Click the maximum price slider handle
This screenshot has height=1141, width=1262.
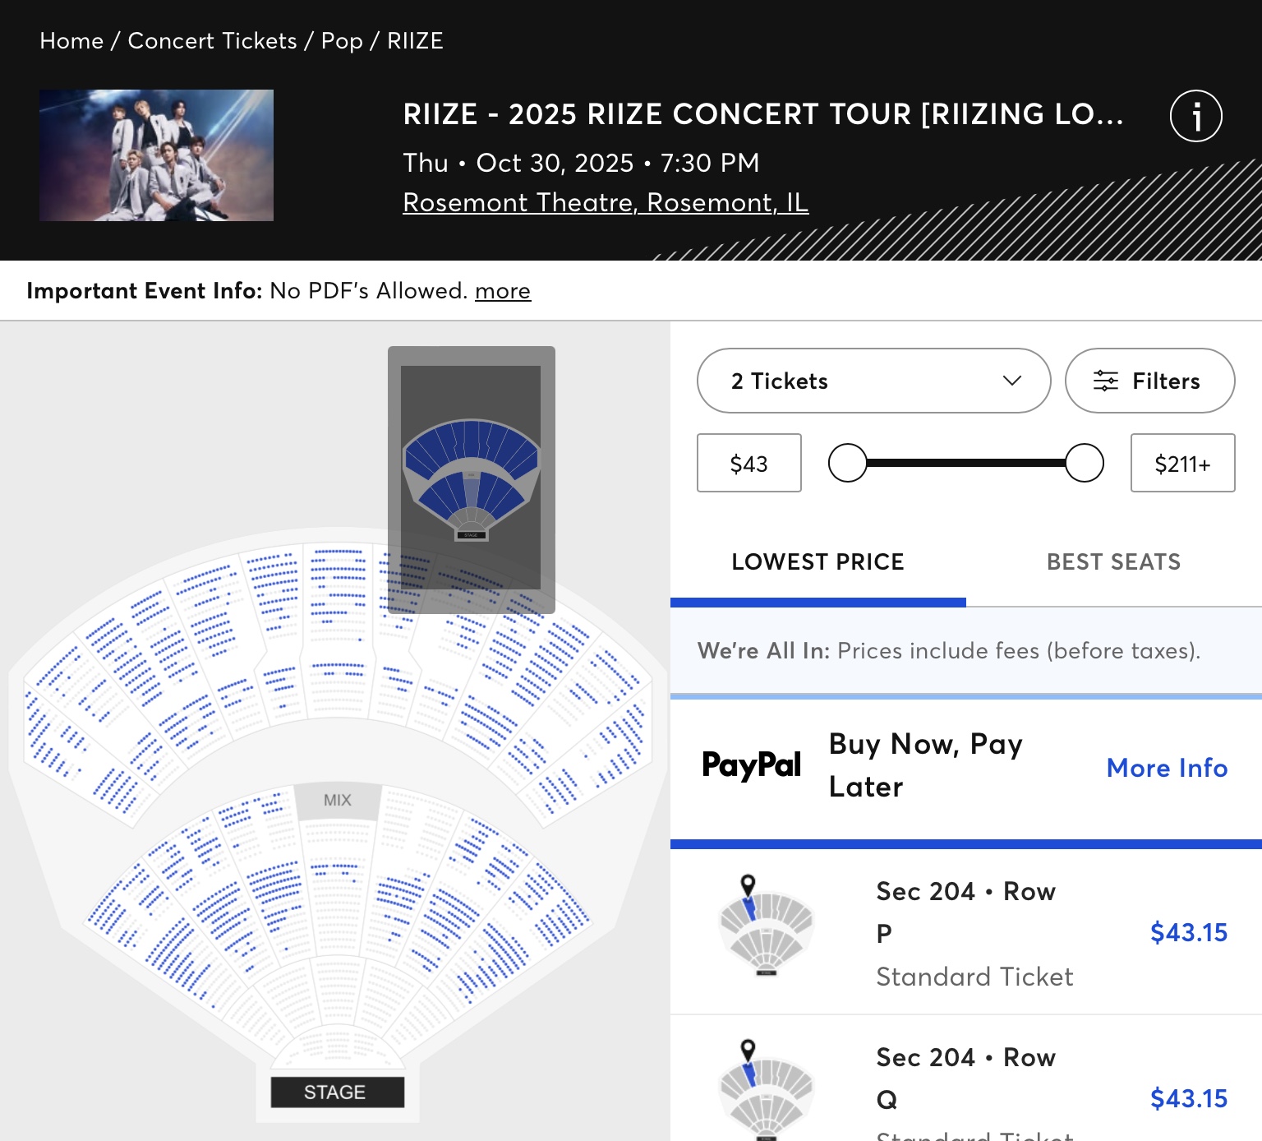1084,463
